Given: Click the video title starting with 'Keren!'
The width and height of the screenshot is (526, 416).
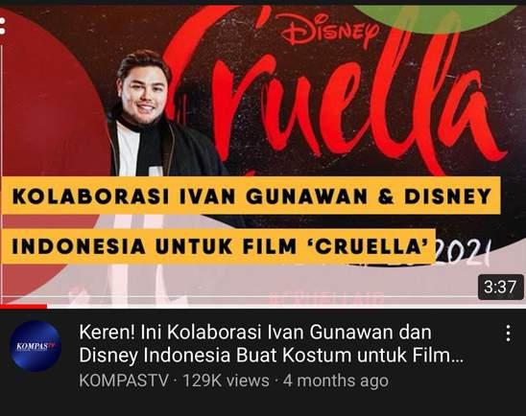Looking at the screenshot, I should click(272, 344).
